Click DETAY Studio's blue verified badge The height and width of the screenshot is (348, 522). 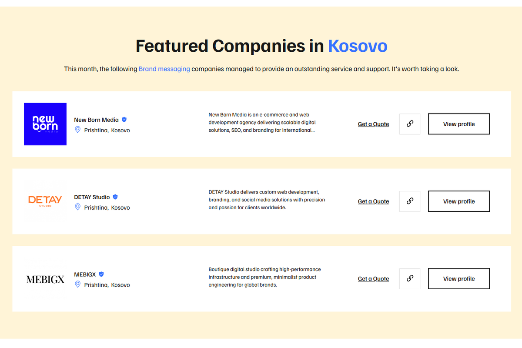[115, 197]
